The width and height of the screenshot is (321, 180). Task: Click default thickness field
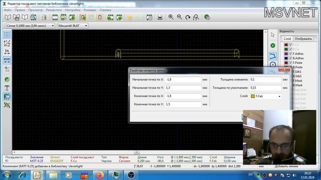pos(265,88)
